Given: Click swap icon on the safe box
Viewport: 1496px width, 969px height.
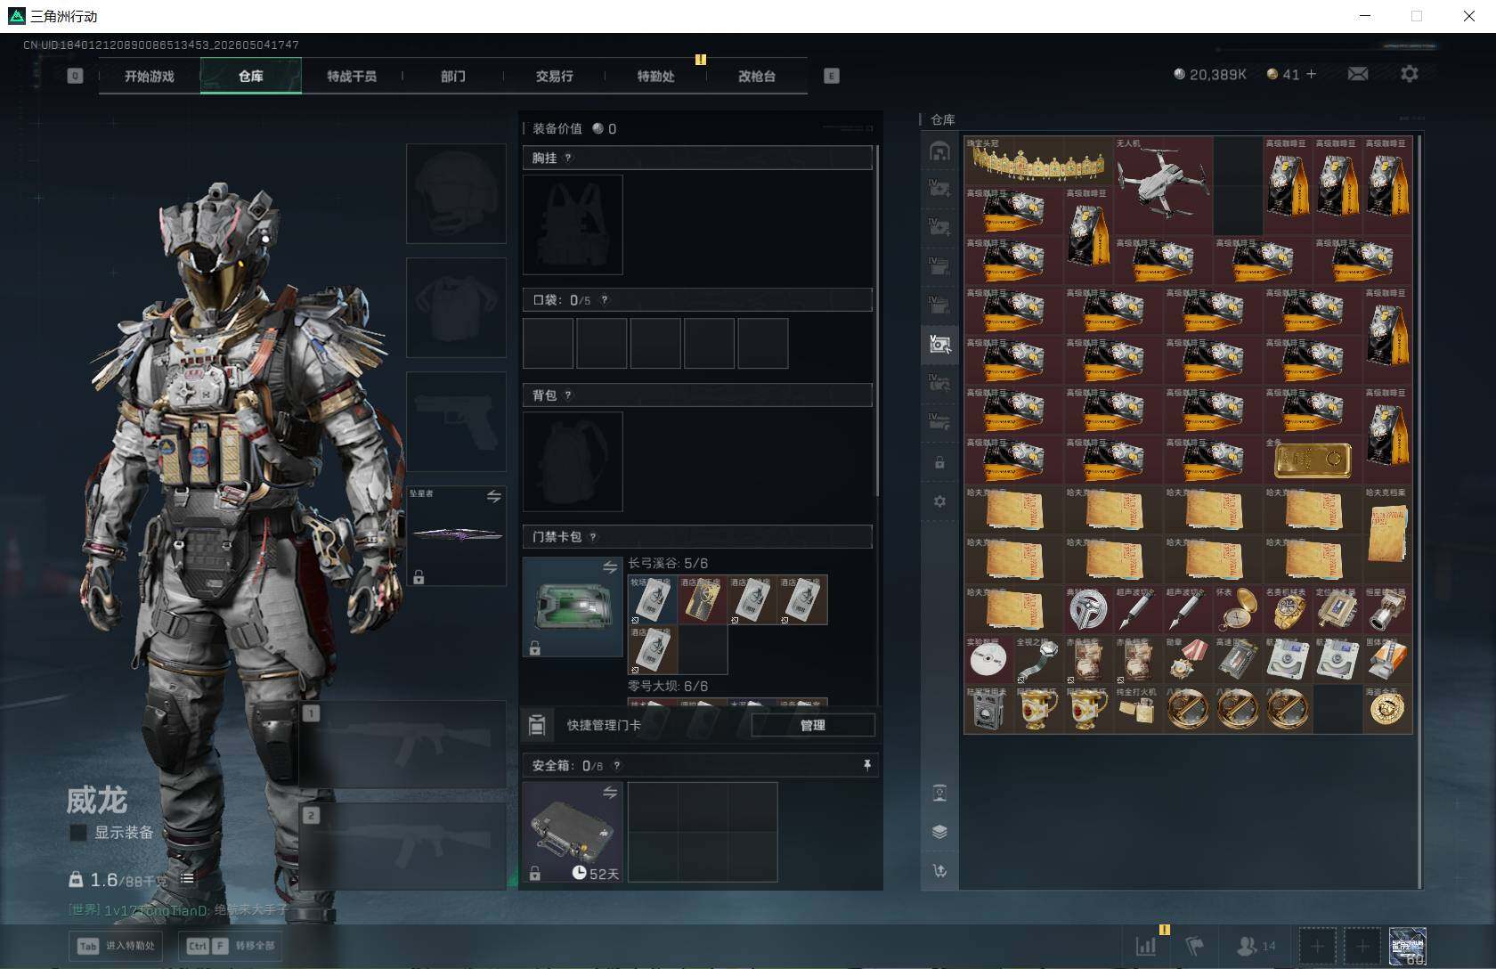Looking at the screenshot, I should [610, 793].
